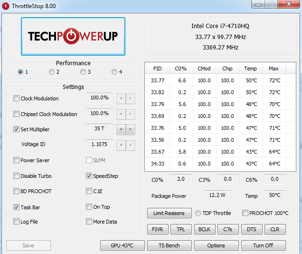Screen dimensions: 302x254
Task: Select performance profile 2
Action: [x=52, y=72]
